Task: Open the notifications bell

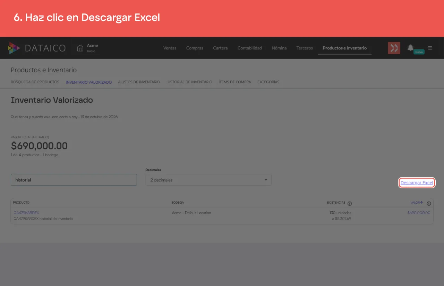Action: coord(410,48)
